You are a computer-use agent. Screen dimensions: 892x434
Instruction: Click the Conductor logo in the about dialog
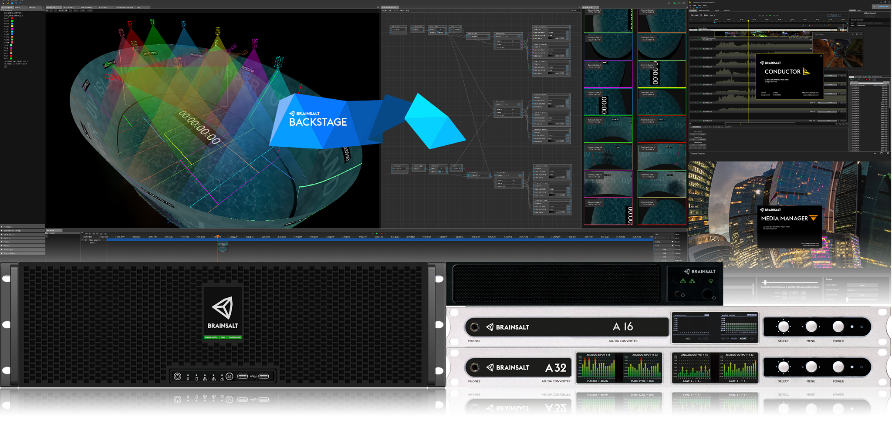[x=806, y=71]
